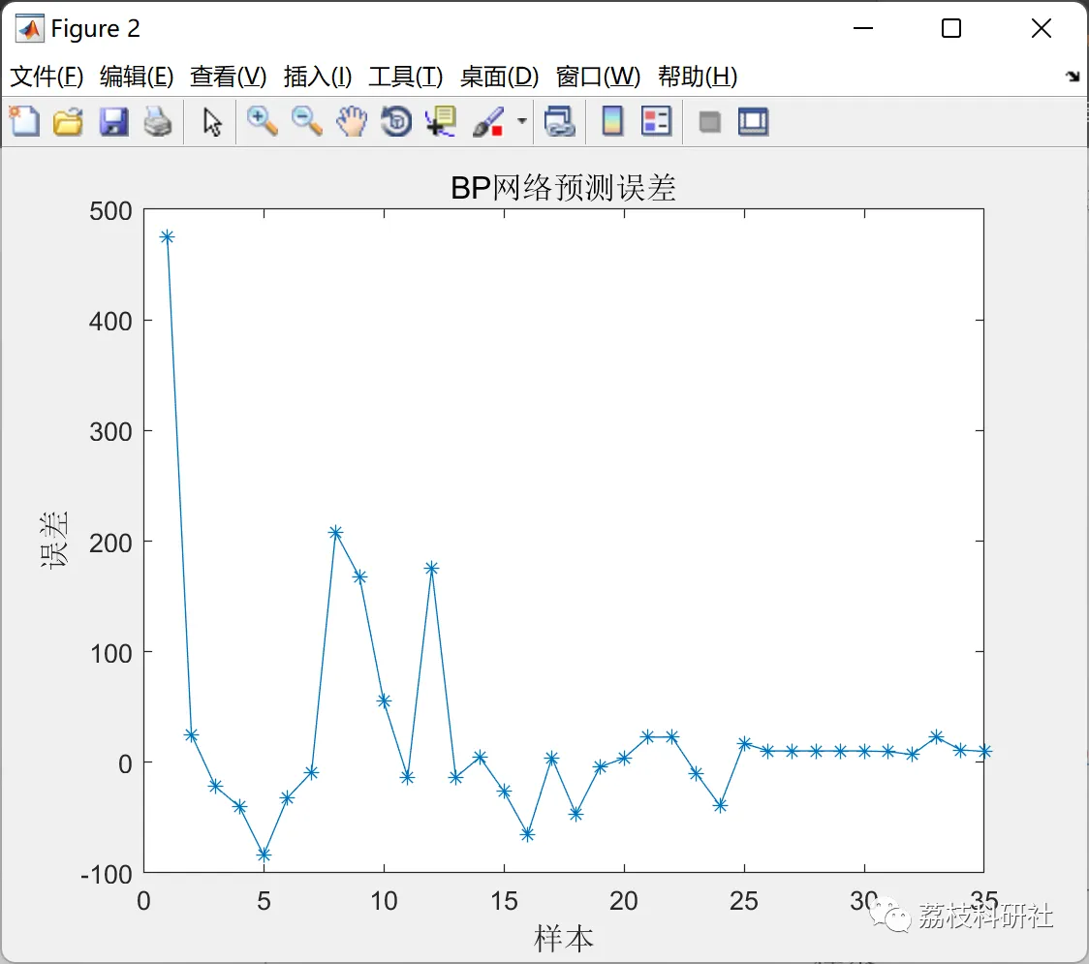This screenshot has width=1089, height=964.
Task: Save the figure with the floppy disk icon
Action: (x=113, y=121)
